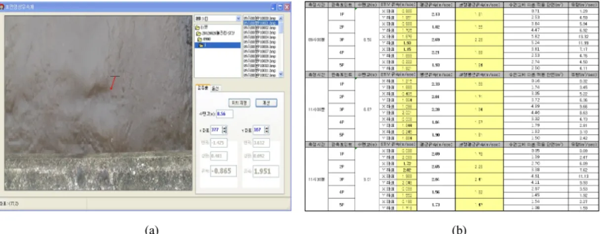Increase the Y coordinate stepper value

(x=267, y=128)
